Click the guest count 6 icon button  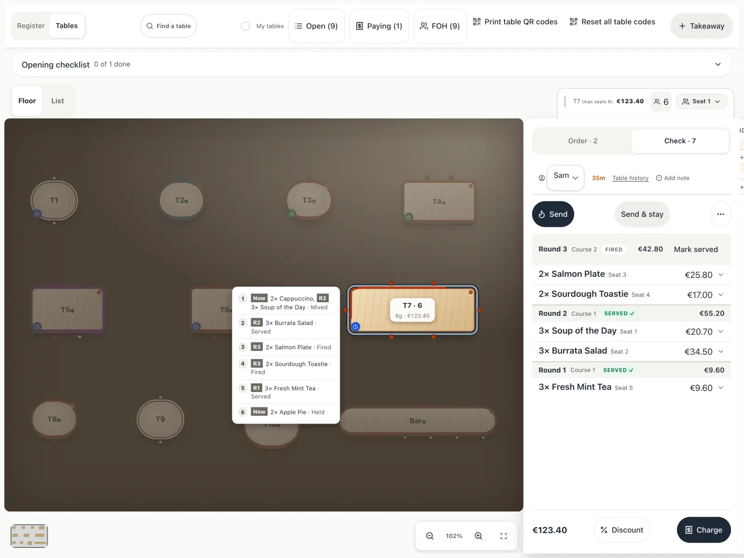pyautogui.click(x=661, y=101)
